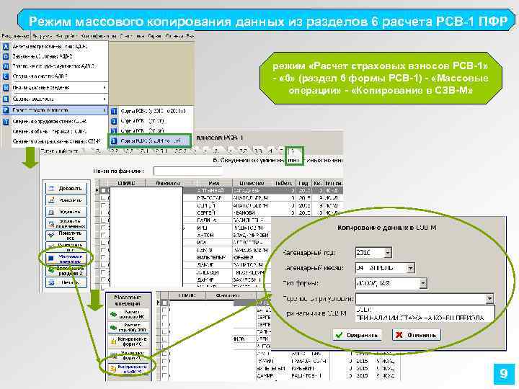The image size is (519, 389).
Task: Click the Имя column header
Action: [x=214, y=183]
